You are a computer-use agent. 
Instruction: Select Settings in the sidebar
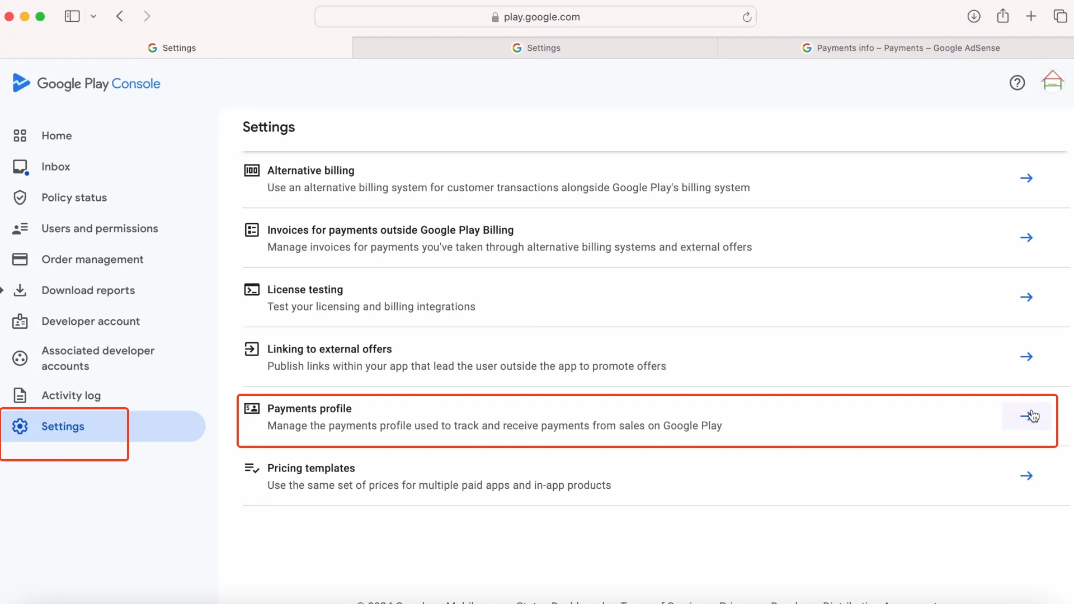pyautogui.click(x=103, y=426)
